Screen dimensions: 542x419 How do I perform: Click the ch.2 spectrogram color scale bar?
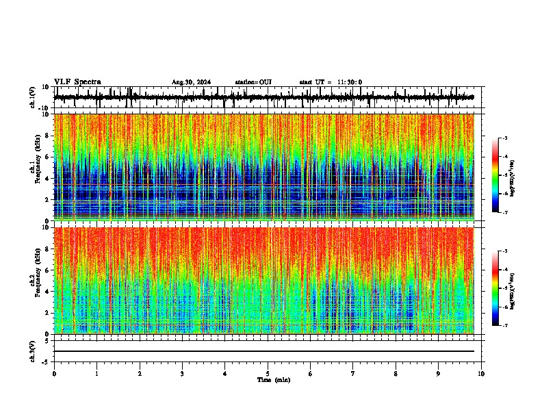pyautogui.click(x=495, y=288)
